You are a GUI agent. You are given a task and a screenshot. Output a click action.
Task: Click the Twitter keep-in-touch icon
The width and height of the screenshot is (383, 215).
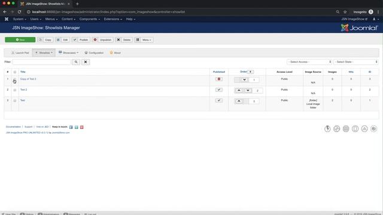77,127
